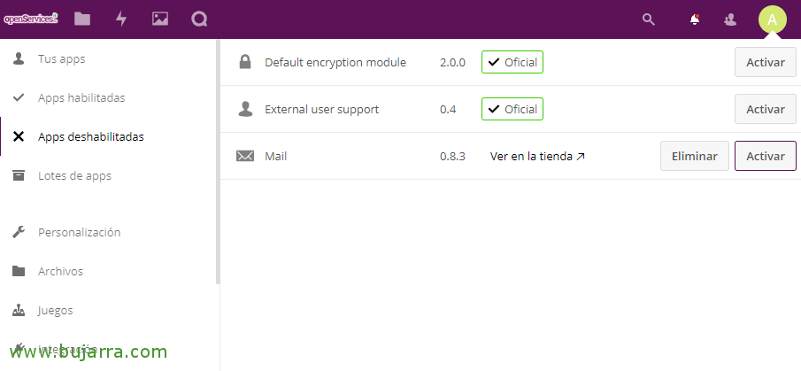Open the Activity lightning bolt icon

pyautogui.click(x=121, y=19)
